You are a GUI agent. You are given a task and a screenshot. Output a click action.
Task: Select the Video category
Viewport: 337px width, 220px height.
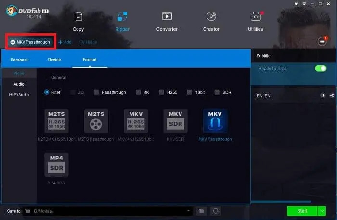point(19,73)
